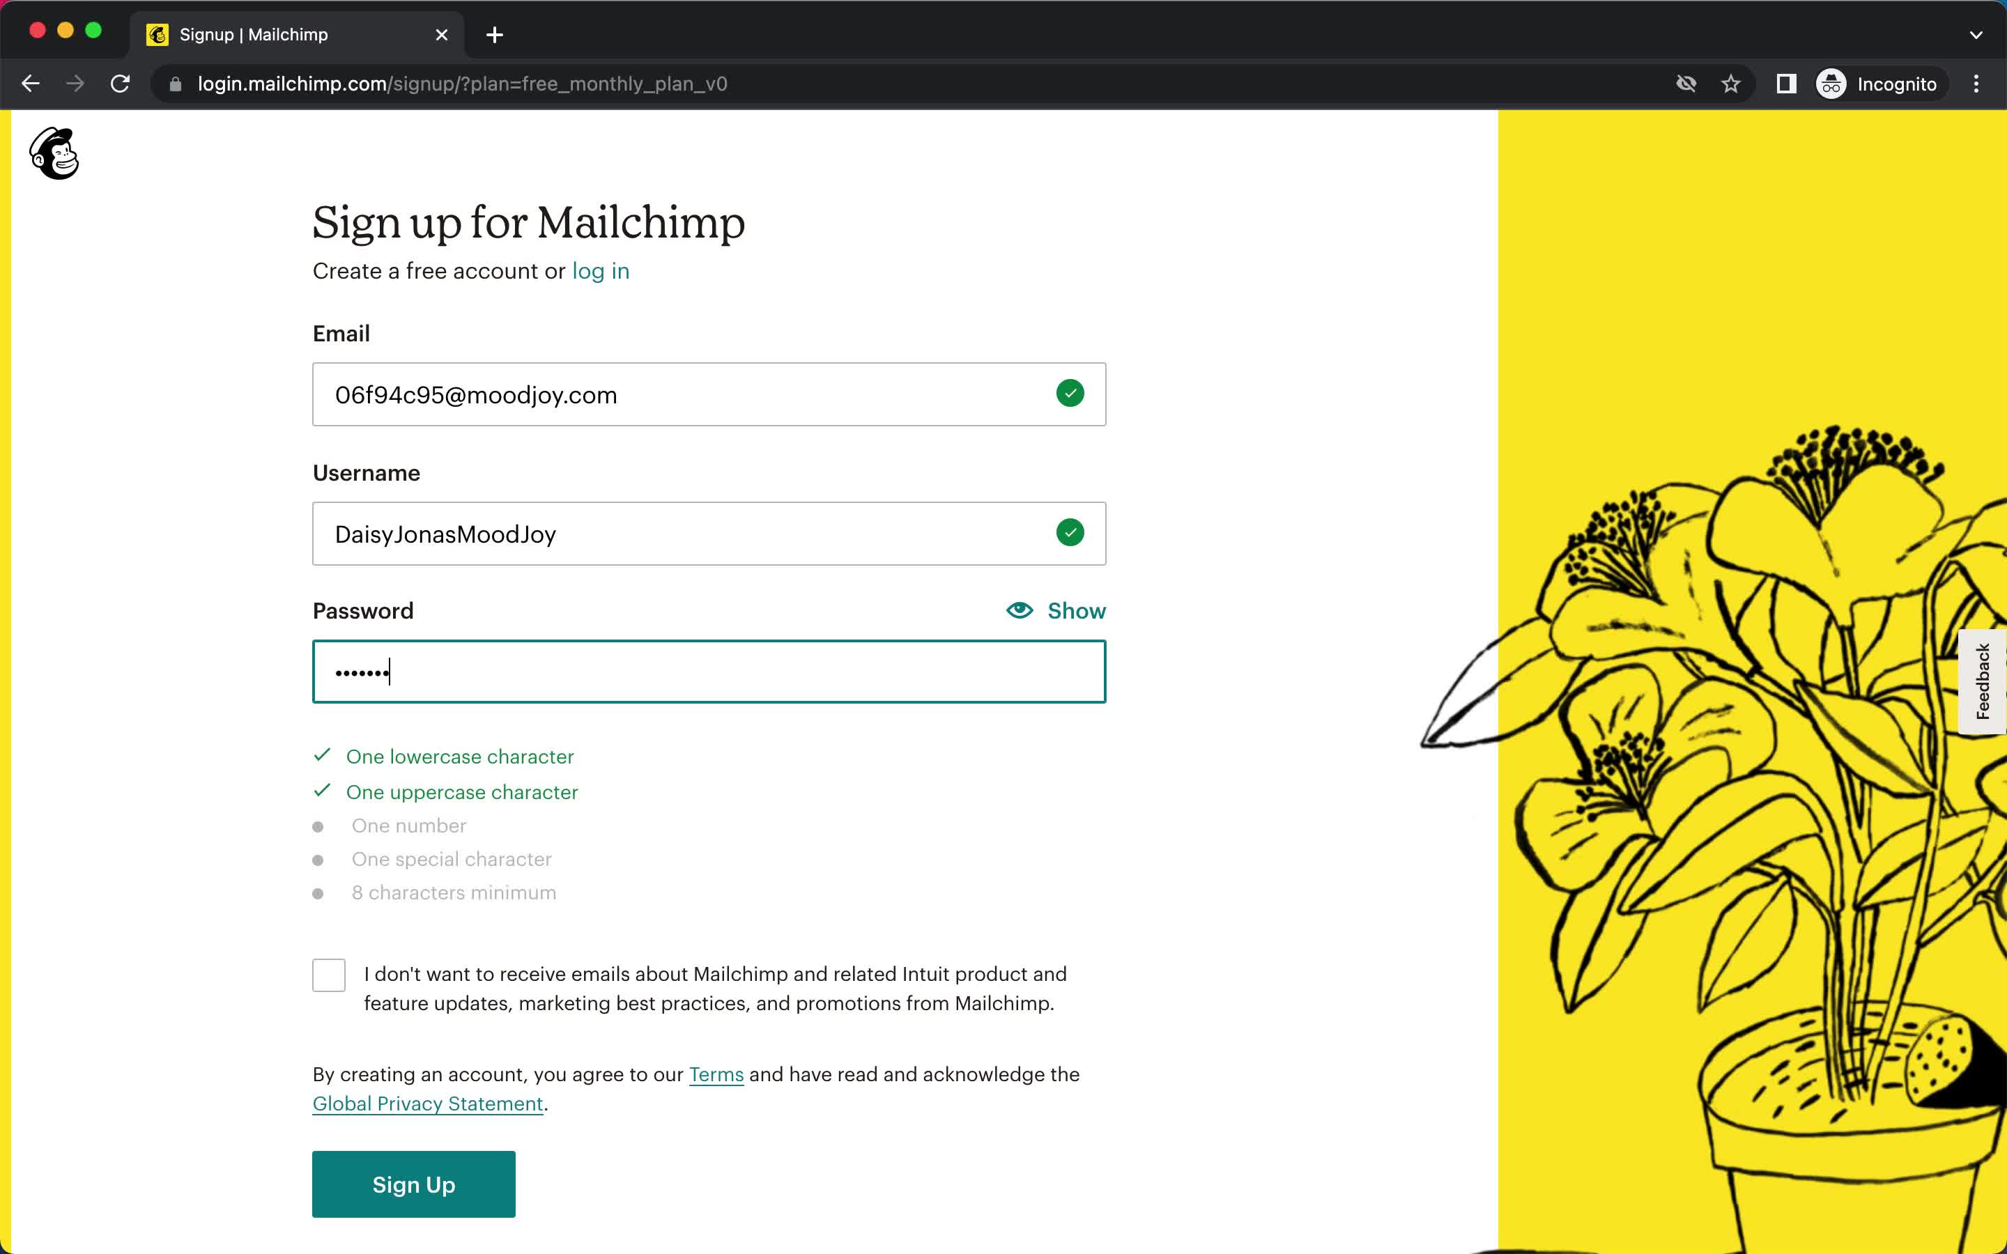Check the don't want to receive emails box

tap(328, 975)
